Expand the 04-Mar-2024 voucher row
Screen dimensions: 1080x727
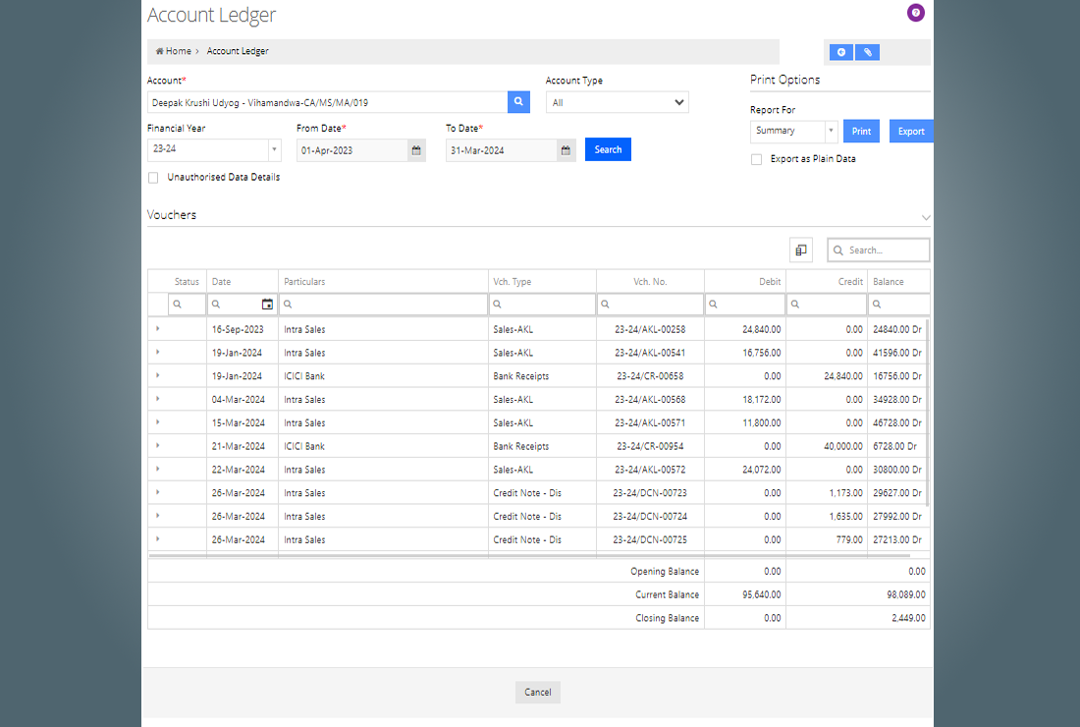[x=158, y=399]
